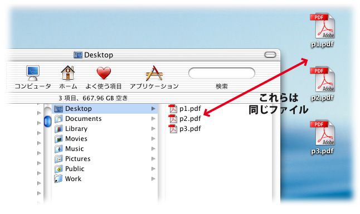360x214 pixels.
Task: Select the Desktop folder in column
Action: click(105, 109)
